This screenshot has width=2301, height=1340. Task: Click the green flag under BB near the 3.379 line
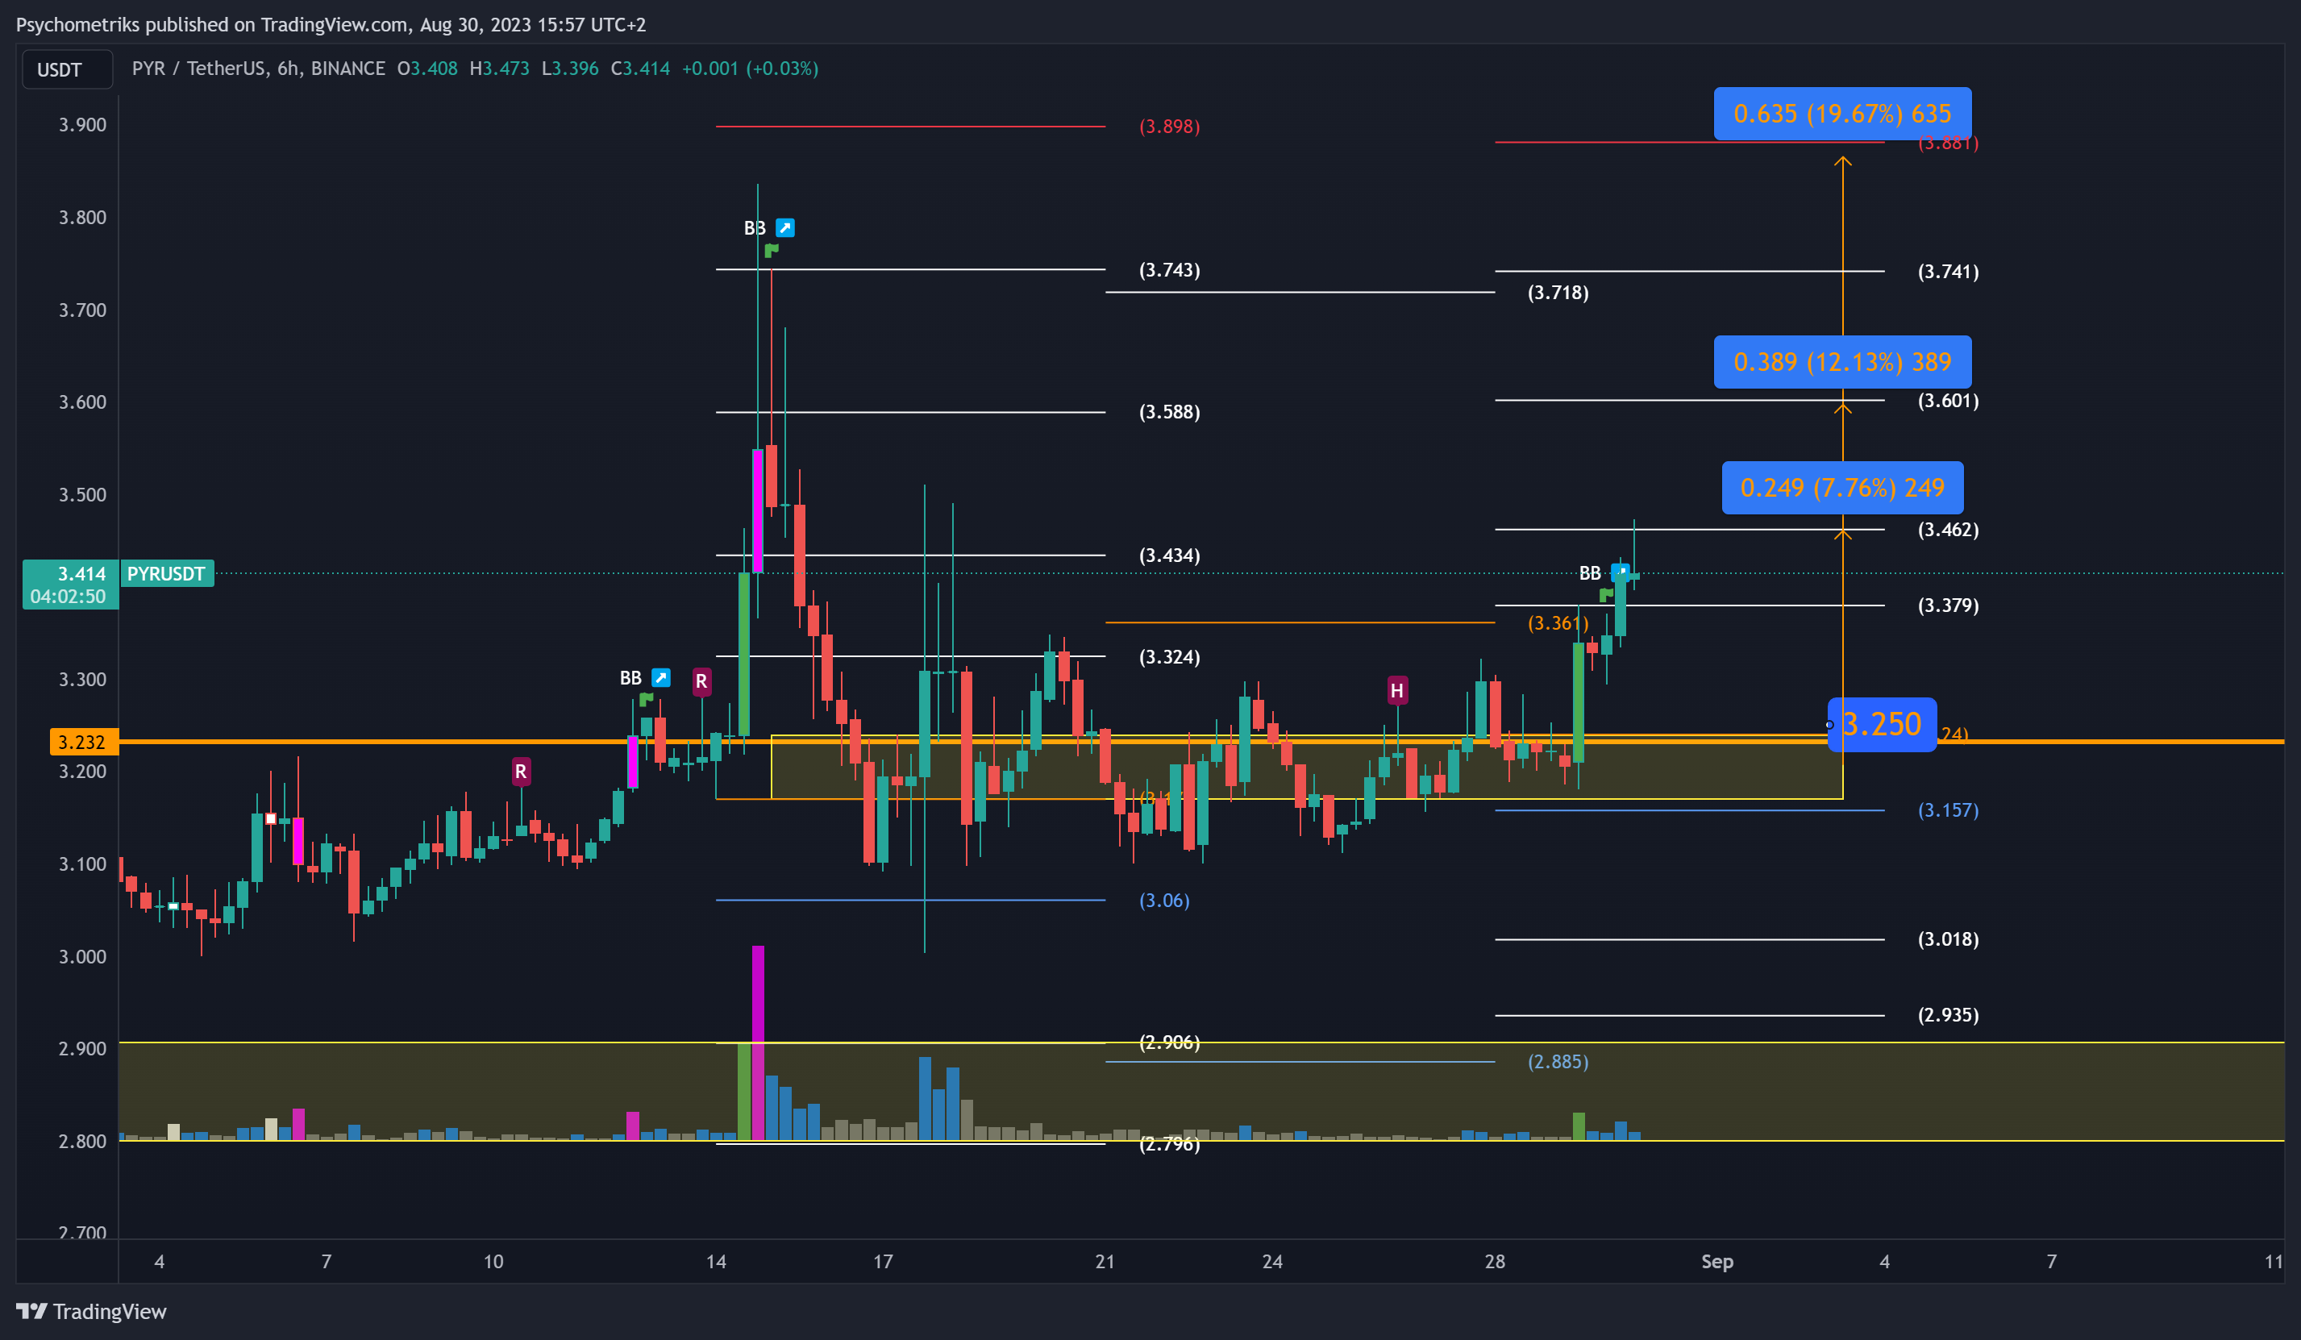1606,595
